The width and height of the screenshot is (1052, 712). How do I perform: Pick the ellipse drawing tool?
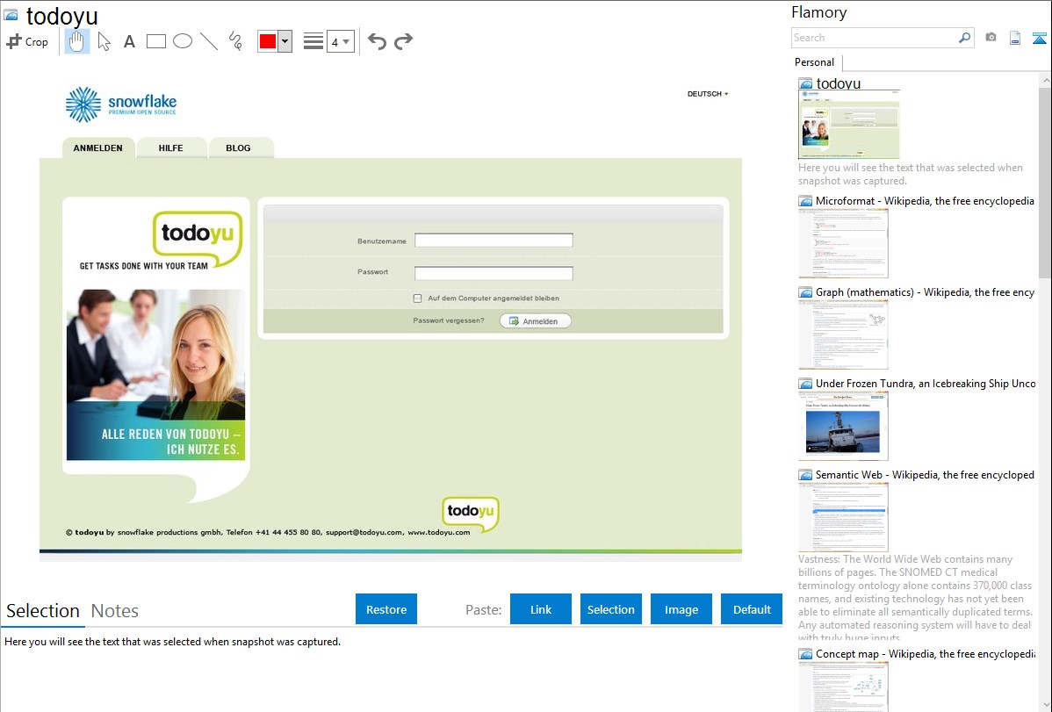pos(183,41)
